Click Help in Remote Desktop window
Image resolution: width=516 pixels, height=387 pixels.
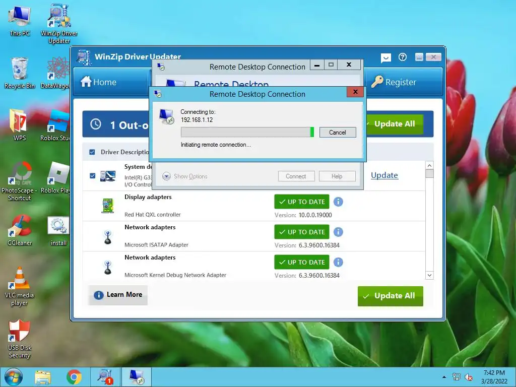pos(337,176)
